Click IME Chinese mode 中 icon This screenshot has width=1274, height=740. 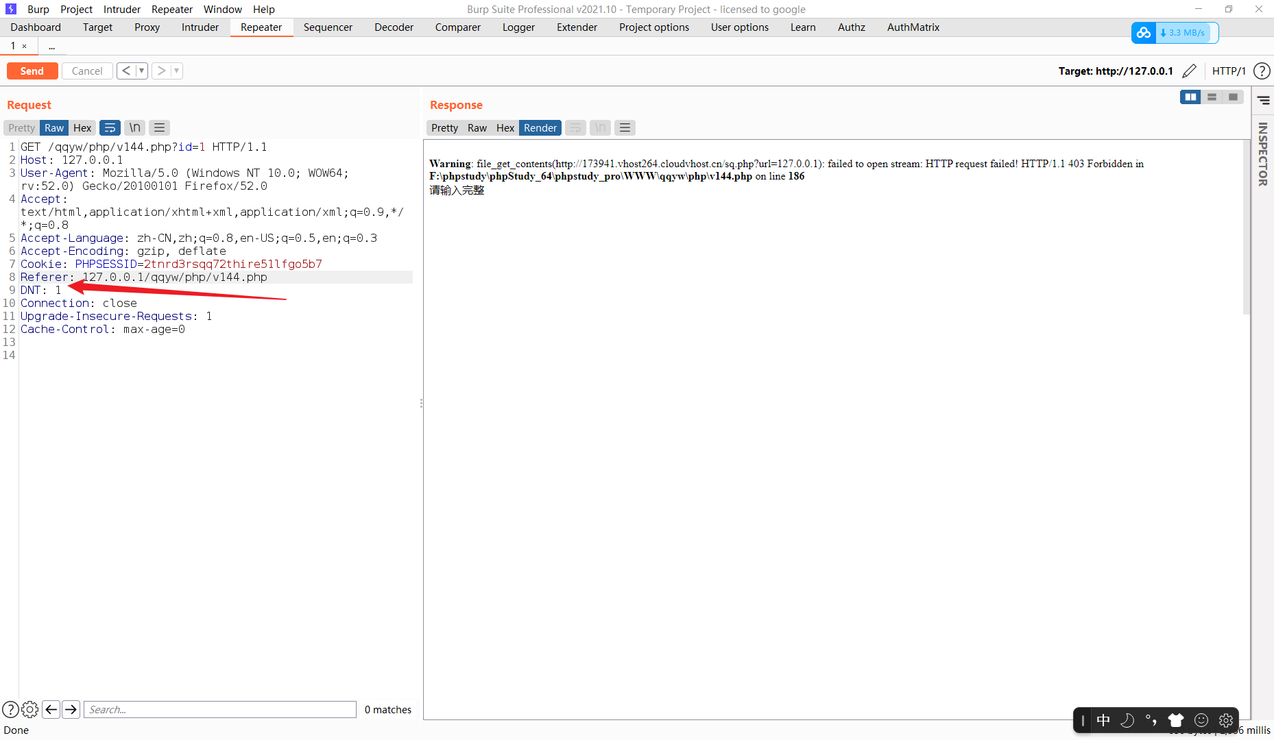coord(1103,720)
